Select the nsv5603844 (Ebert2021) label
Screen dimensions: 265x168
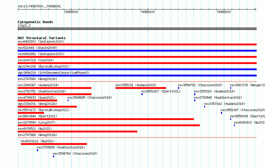point(38,116)
